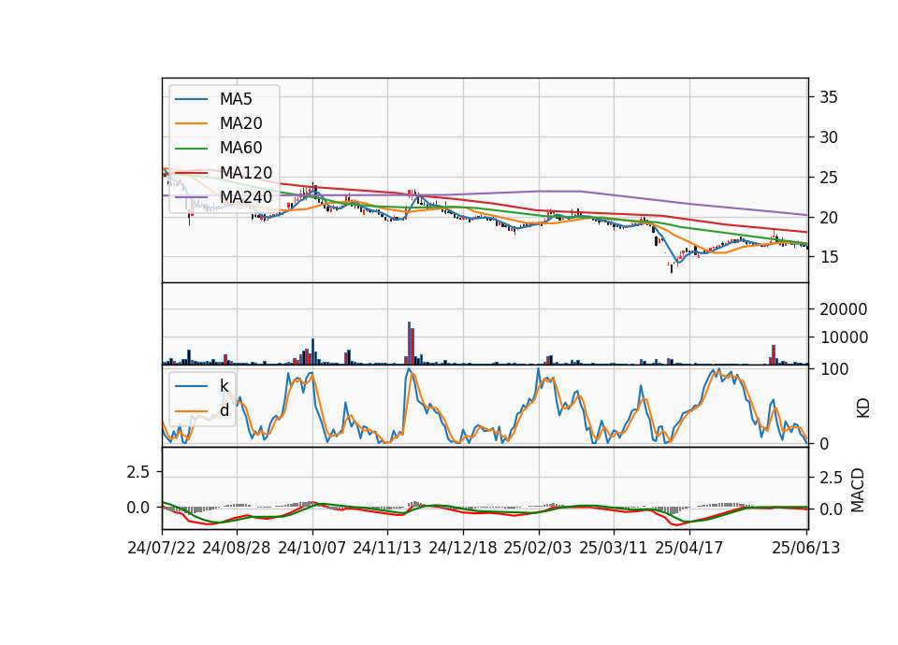The image size is (898, 645).
Task: Click the date label 25/02/03
Action: [538, 548]
